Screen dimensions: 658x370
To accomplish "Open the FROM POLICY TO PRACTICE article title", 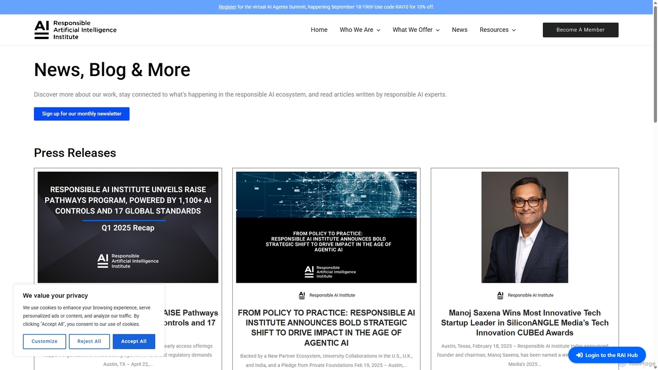I will point(326,328).
